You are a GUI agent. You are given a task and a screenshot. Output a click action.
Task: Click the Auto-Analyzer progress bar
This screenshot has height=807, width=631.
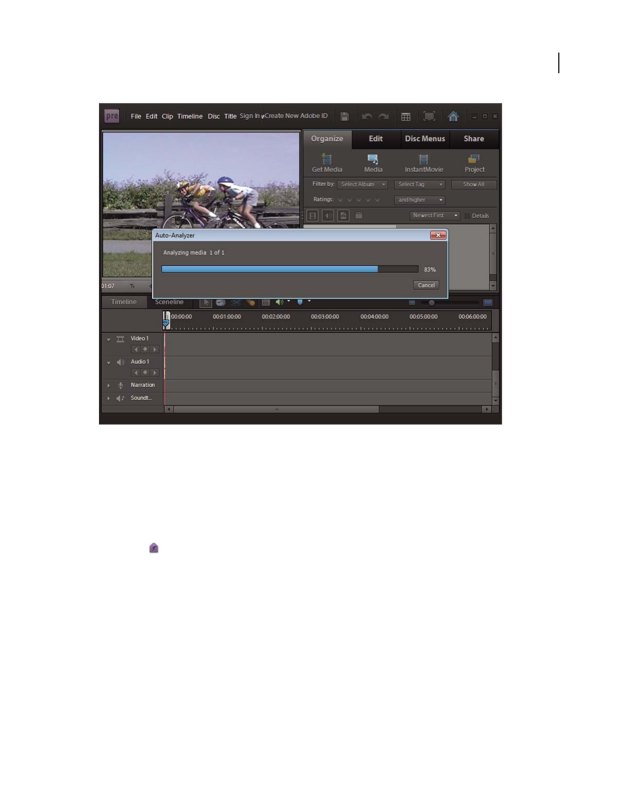(290, 269)
